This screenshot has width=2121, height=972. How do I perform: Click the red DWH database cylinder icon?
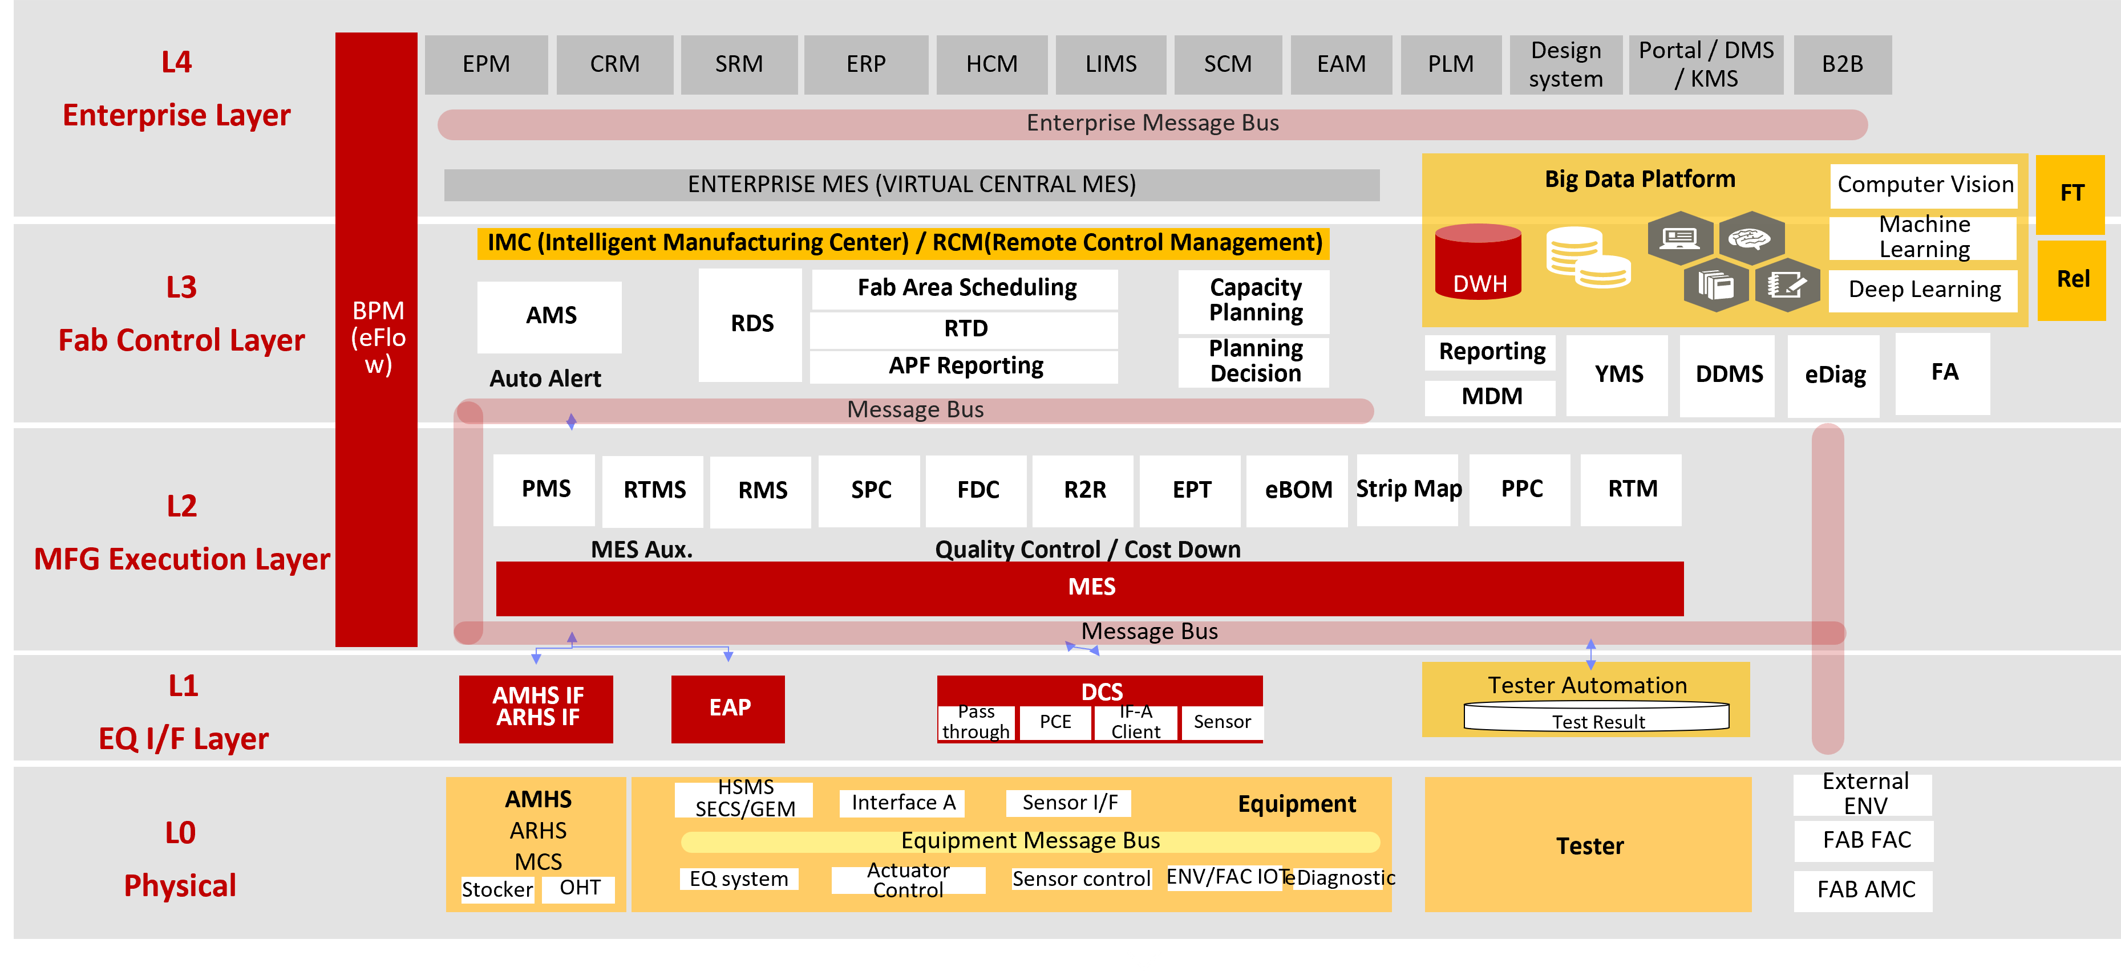(1478, 261)
